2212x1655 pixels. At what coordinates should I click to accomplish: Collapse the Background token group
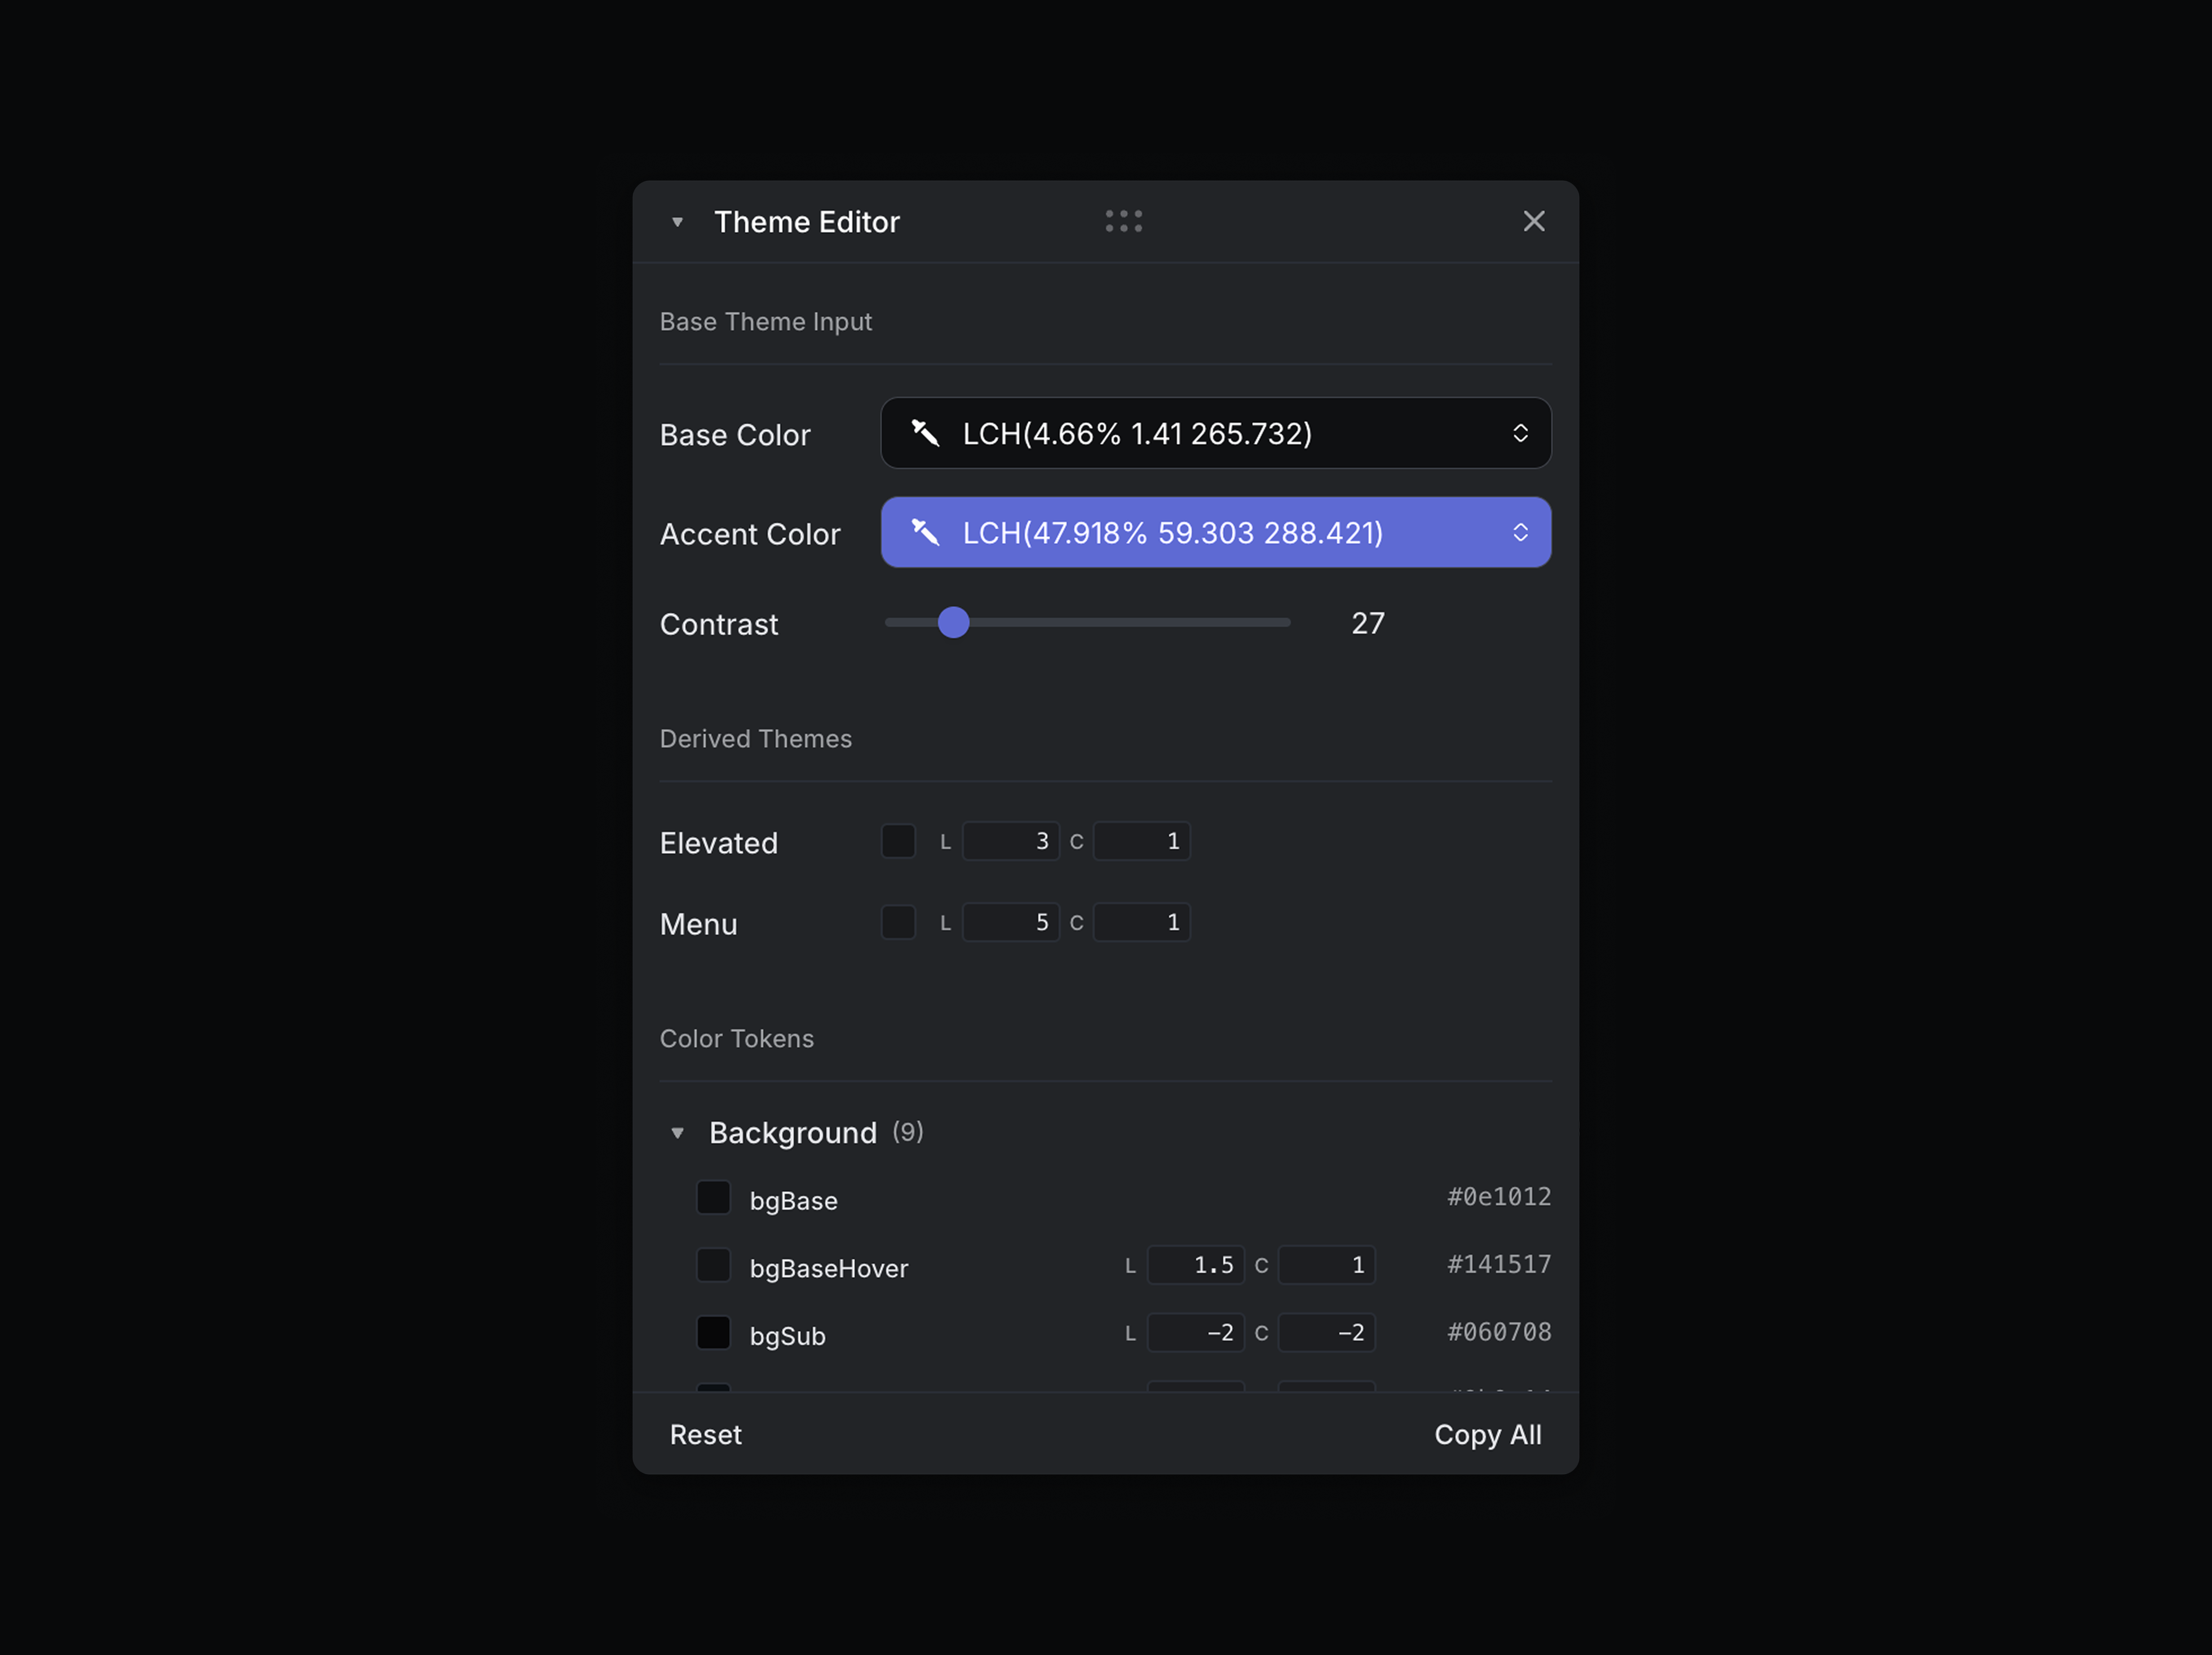click(x=679, y=1132)
